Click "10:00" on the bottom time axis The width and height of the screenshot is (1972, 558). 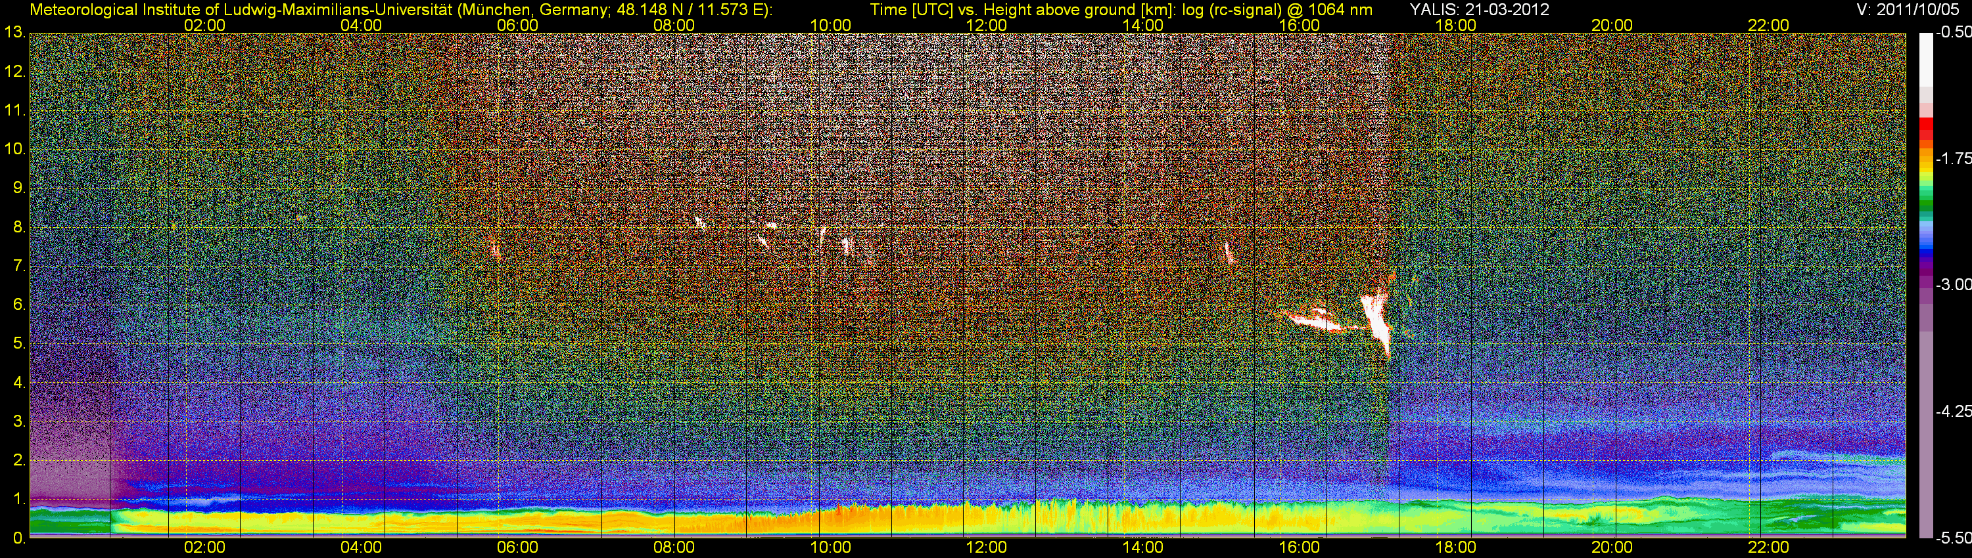830,547
